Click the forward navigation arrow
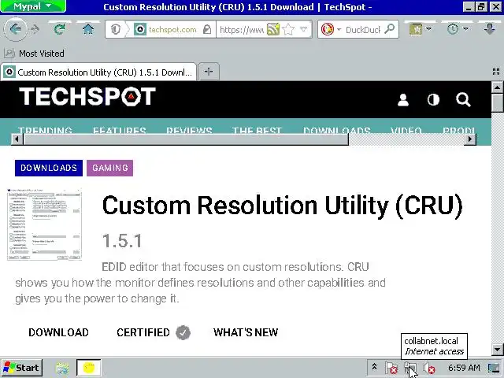This screenshot has width=504, height=378. [35, 30]
